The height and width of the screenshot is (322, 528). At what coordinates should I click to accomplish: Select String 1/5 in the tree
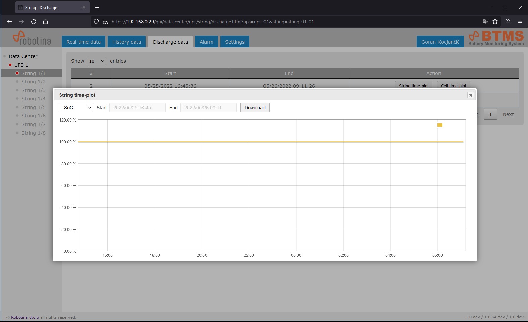33,107
